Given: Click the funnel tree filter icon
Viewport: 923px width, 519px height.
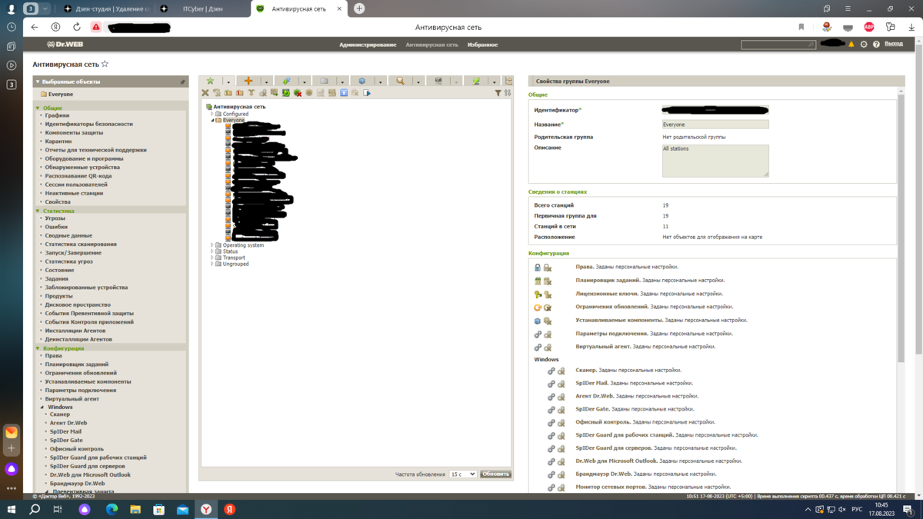Looking at the screenshot, I should click(498, 93).
